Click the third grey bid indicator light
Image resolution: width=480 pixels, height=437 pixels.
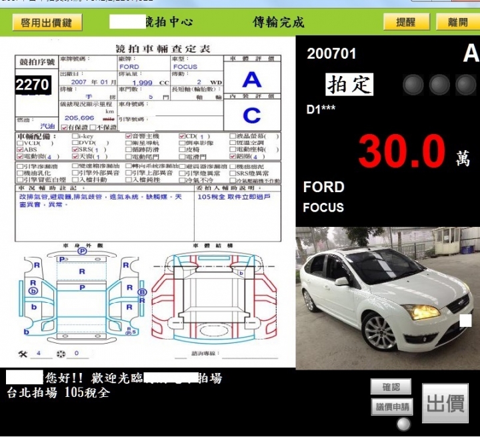click(465, 85)
